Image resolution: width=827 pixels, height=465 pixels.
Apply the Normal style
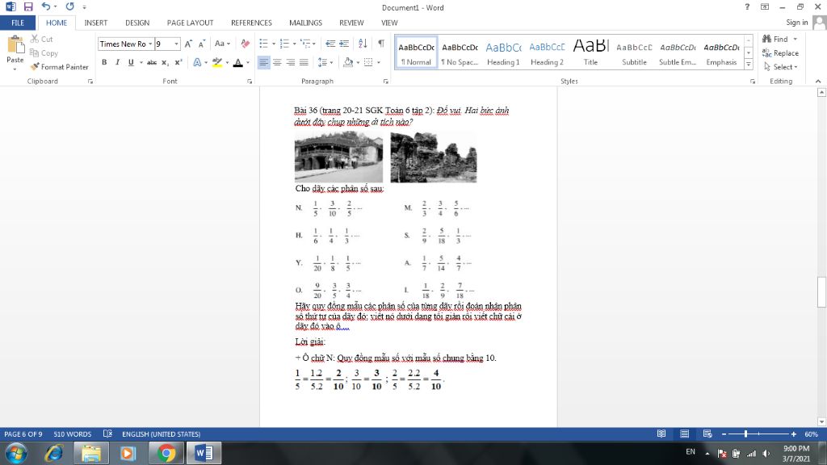point(416,52)
